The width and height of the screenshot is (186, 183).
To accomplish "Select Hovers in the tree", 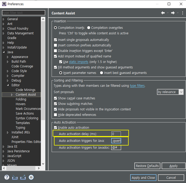I will click(x=20, y=104).
